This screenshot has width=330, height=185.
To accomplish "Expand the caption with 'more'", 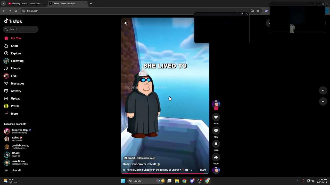I will [203, 170].
